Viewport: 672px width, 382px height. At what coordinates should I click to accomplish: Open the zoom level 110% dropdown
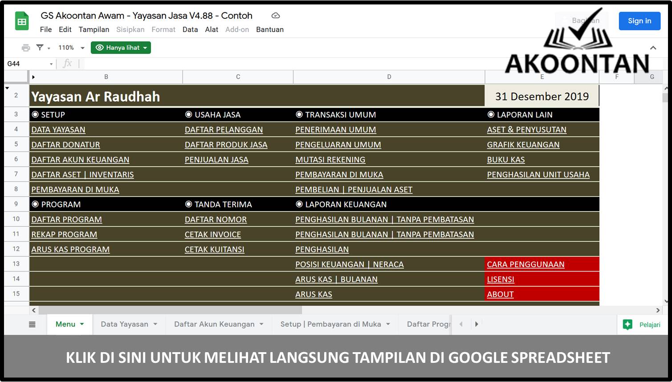70,48
